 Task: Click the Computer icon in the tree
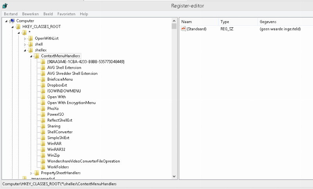tap(12, 21)
